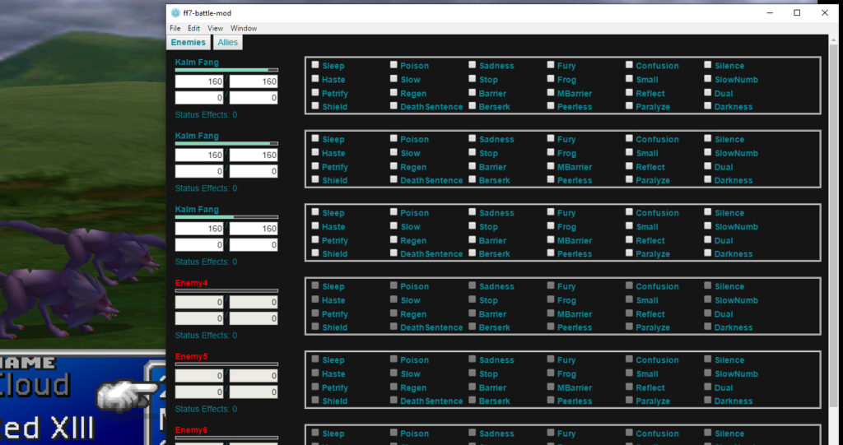The width and height of the screenshot is (843, 445).
Task: Click Status Effects: 0 under Enemy5
Action: (206, 410)
